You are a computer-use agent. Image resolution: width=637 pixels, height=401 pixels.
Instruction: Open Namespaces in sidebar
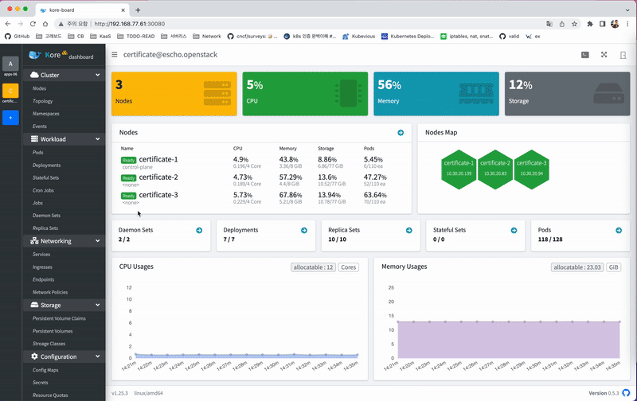coord(46,114)
